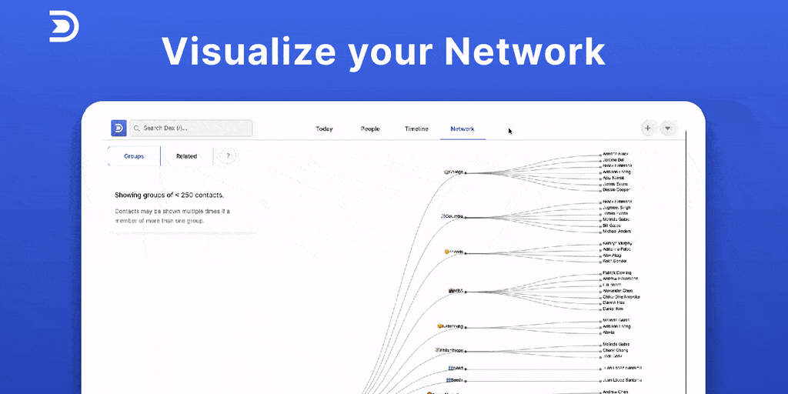Switch to the Related view tab

(x=186, y=156)
